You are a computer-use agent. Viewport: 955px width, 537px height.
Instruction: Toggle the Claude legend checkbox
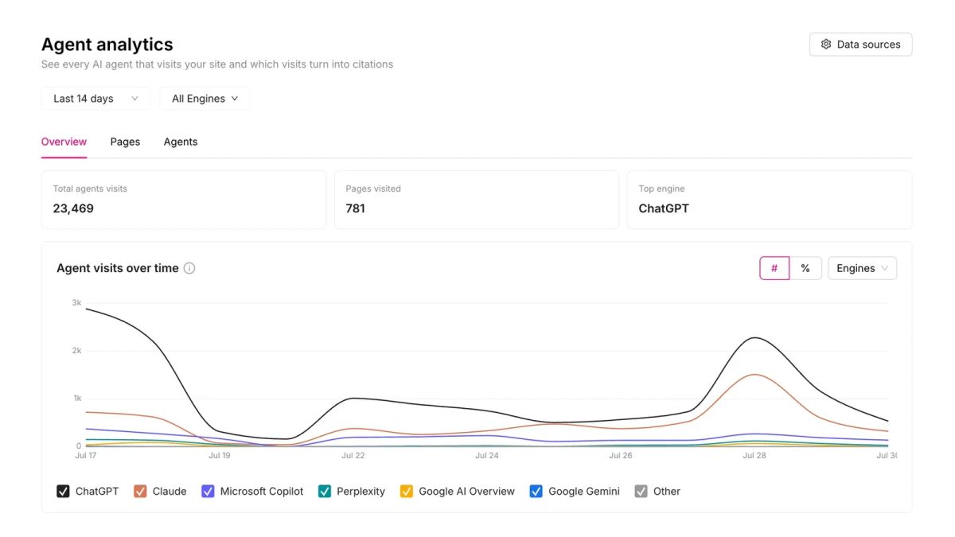(x=140, y=491)
